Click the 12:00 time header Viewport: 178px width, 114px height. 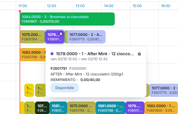pos(51,6)
